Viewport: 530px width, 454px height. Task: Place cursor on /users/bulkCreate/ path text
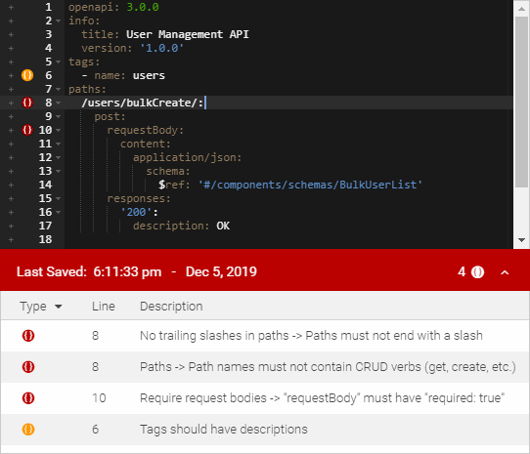coord(143,103)
